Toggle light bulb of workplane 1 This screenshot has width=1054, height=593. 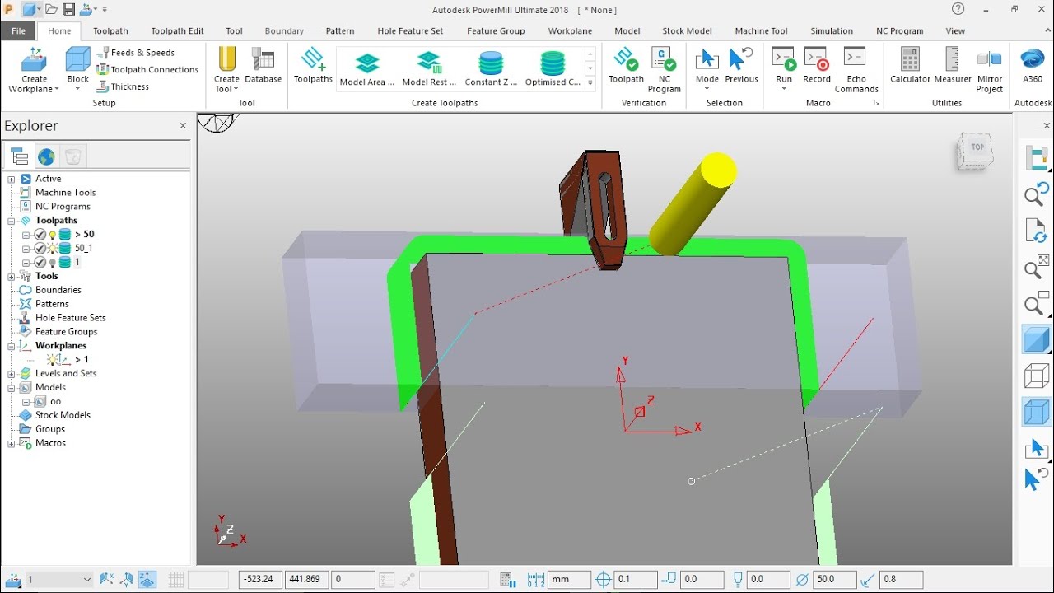click(53, 360)
